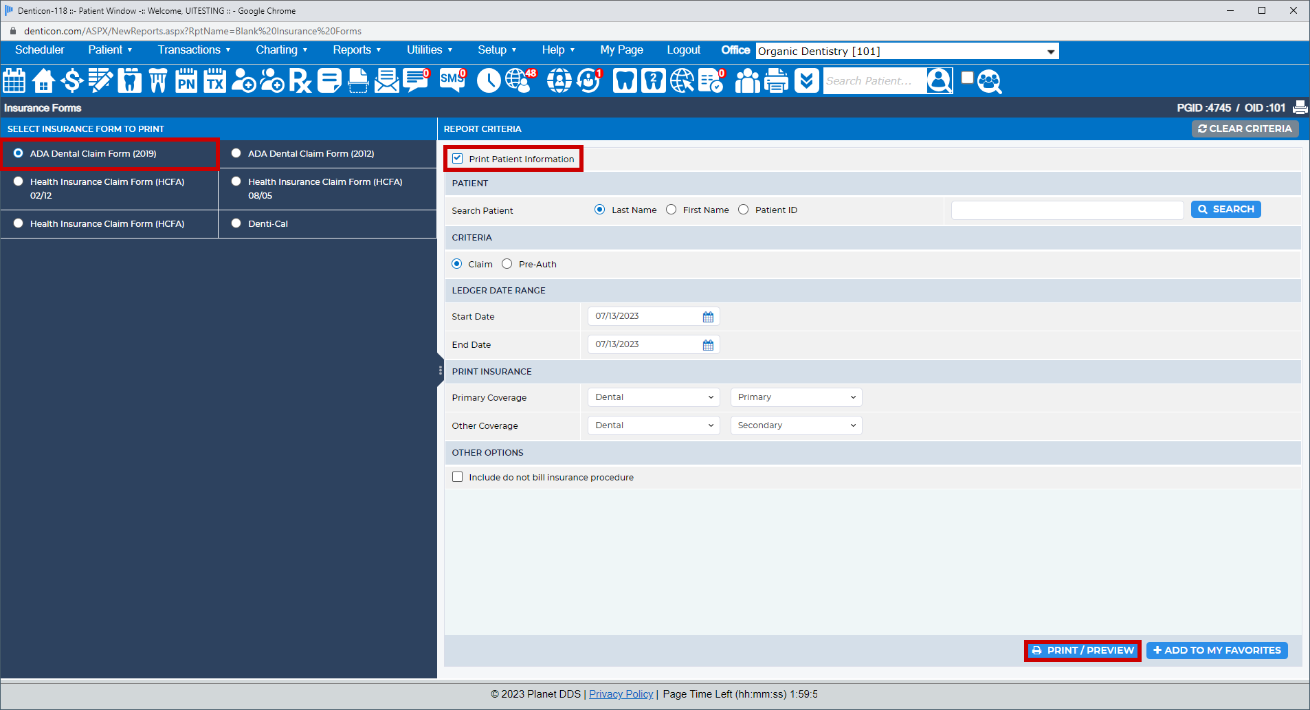The image size is (1310, 710).
Task: Open the Scheduler calendar icon
Action: 14,80
